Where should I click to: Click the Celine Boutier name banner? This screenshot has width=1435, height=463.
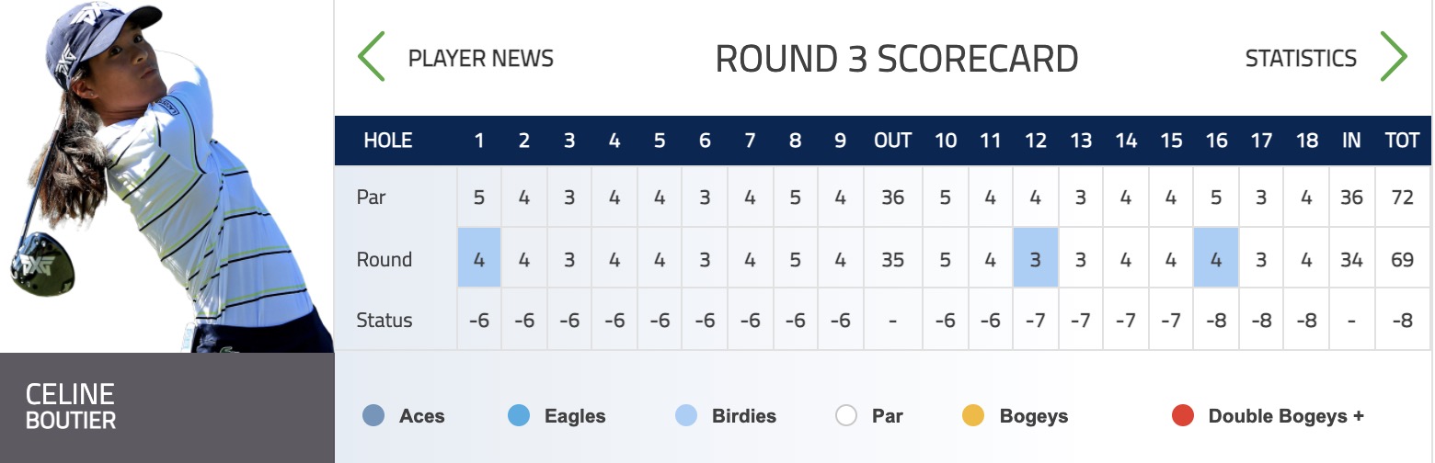coord(166,408)
